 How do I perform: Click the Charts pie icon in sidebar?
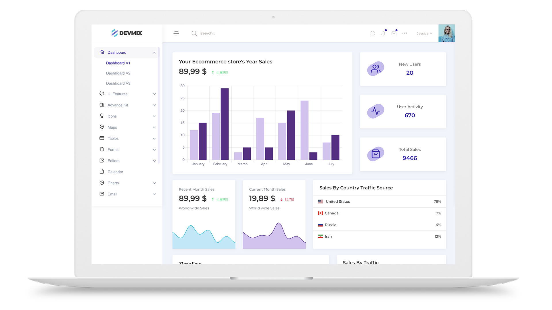pos(102,183)
